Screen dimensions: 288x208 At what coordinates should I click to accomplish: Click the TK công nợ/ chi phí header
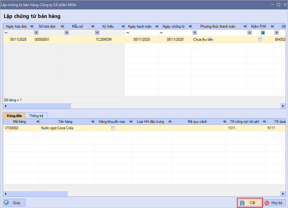point(243,122)
